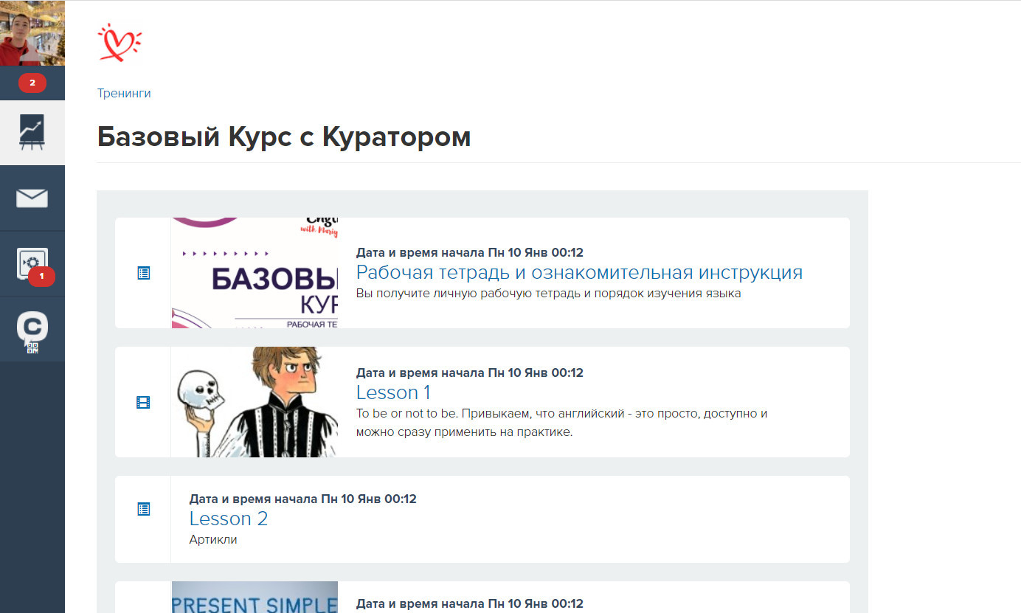
Task: Click the Базовый Курс cover thumbnail
Action: coord(255,272)
